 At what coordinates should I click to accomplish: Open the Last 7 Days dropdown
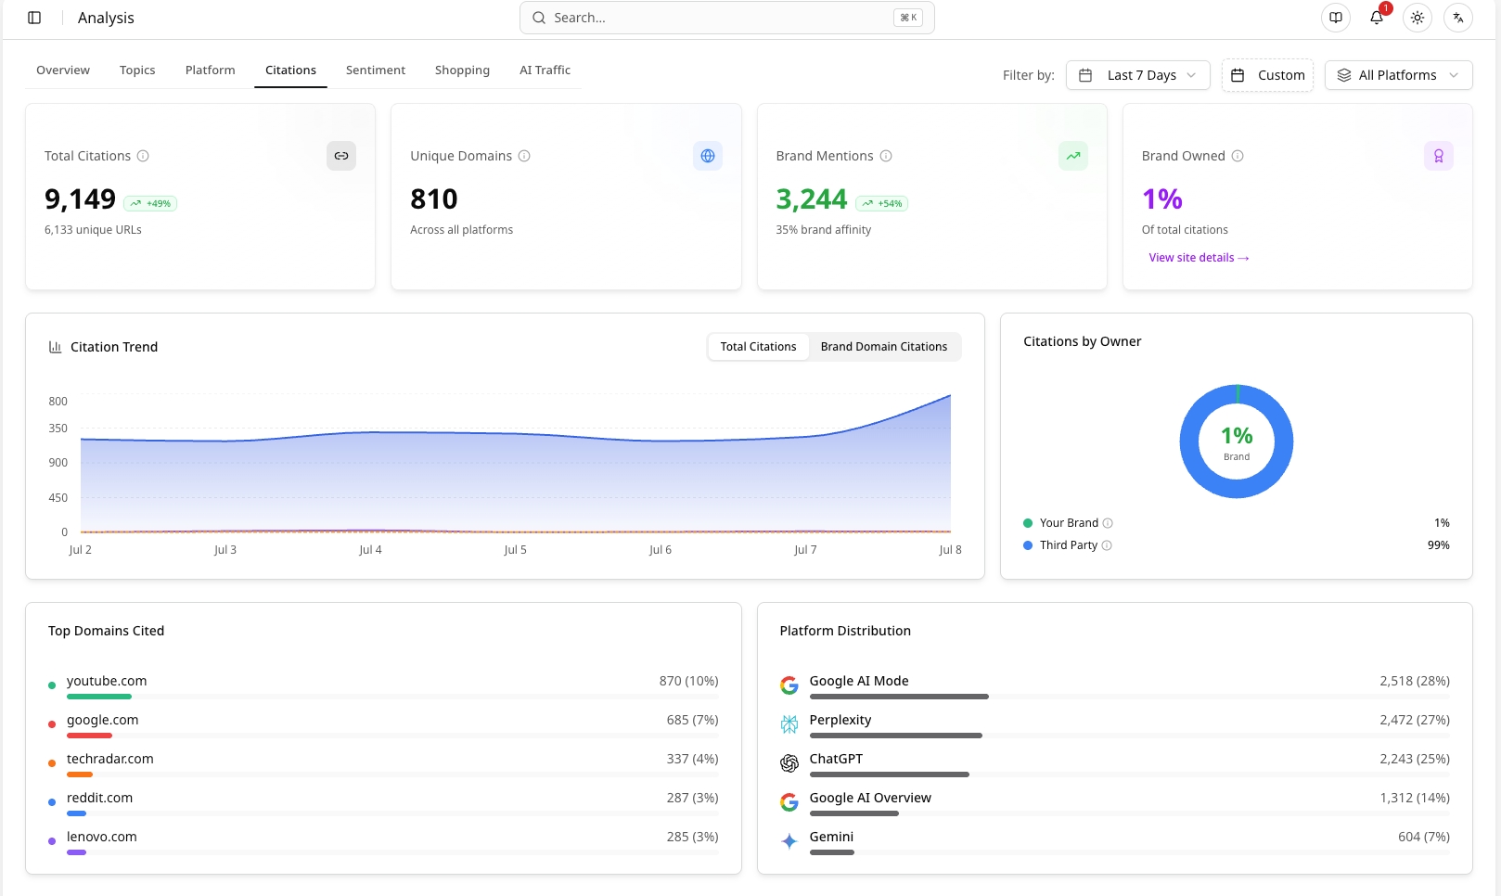tap(1138, 75)
